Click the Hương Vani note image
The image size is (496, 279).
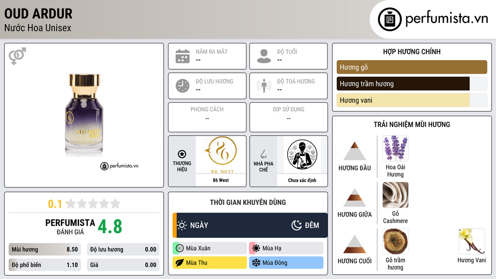472,241
